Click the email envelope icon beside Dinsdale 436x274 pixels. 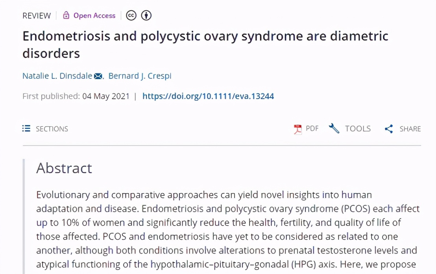[98, 76]
